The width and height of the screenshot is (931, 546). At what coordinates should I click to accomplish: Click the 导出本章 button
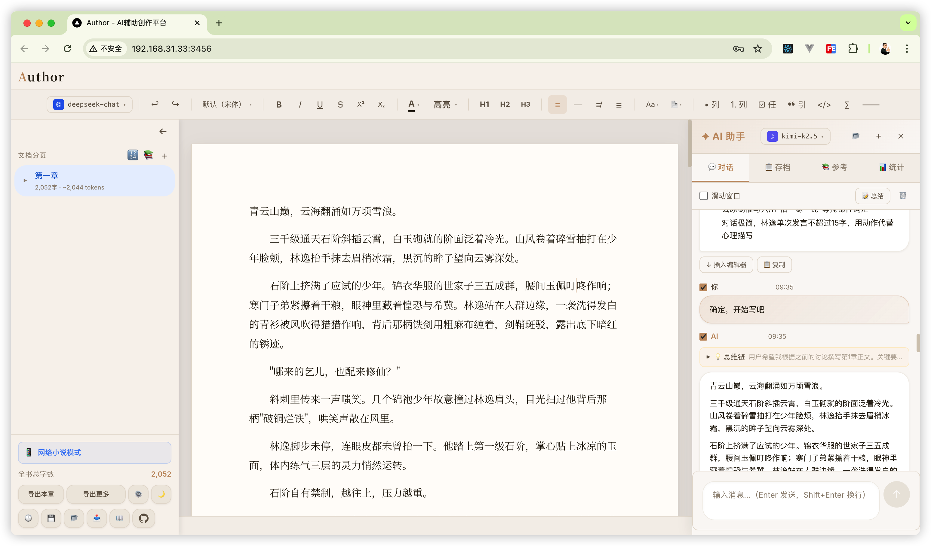(41, 494)
